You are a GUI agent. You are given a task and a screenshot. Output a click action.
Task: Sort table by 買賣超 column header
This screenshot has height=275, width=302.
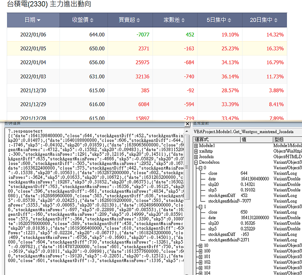tap(130, 20)
